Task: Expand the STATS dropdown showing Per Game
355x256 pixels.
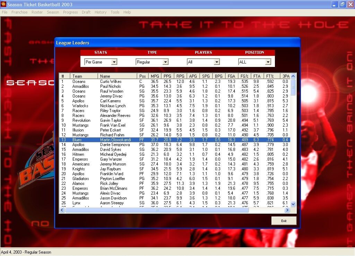Action: (114, 62)
